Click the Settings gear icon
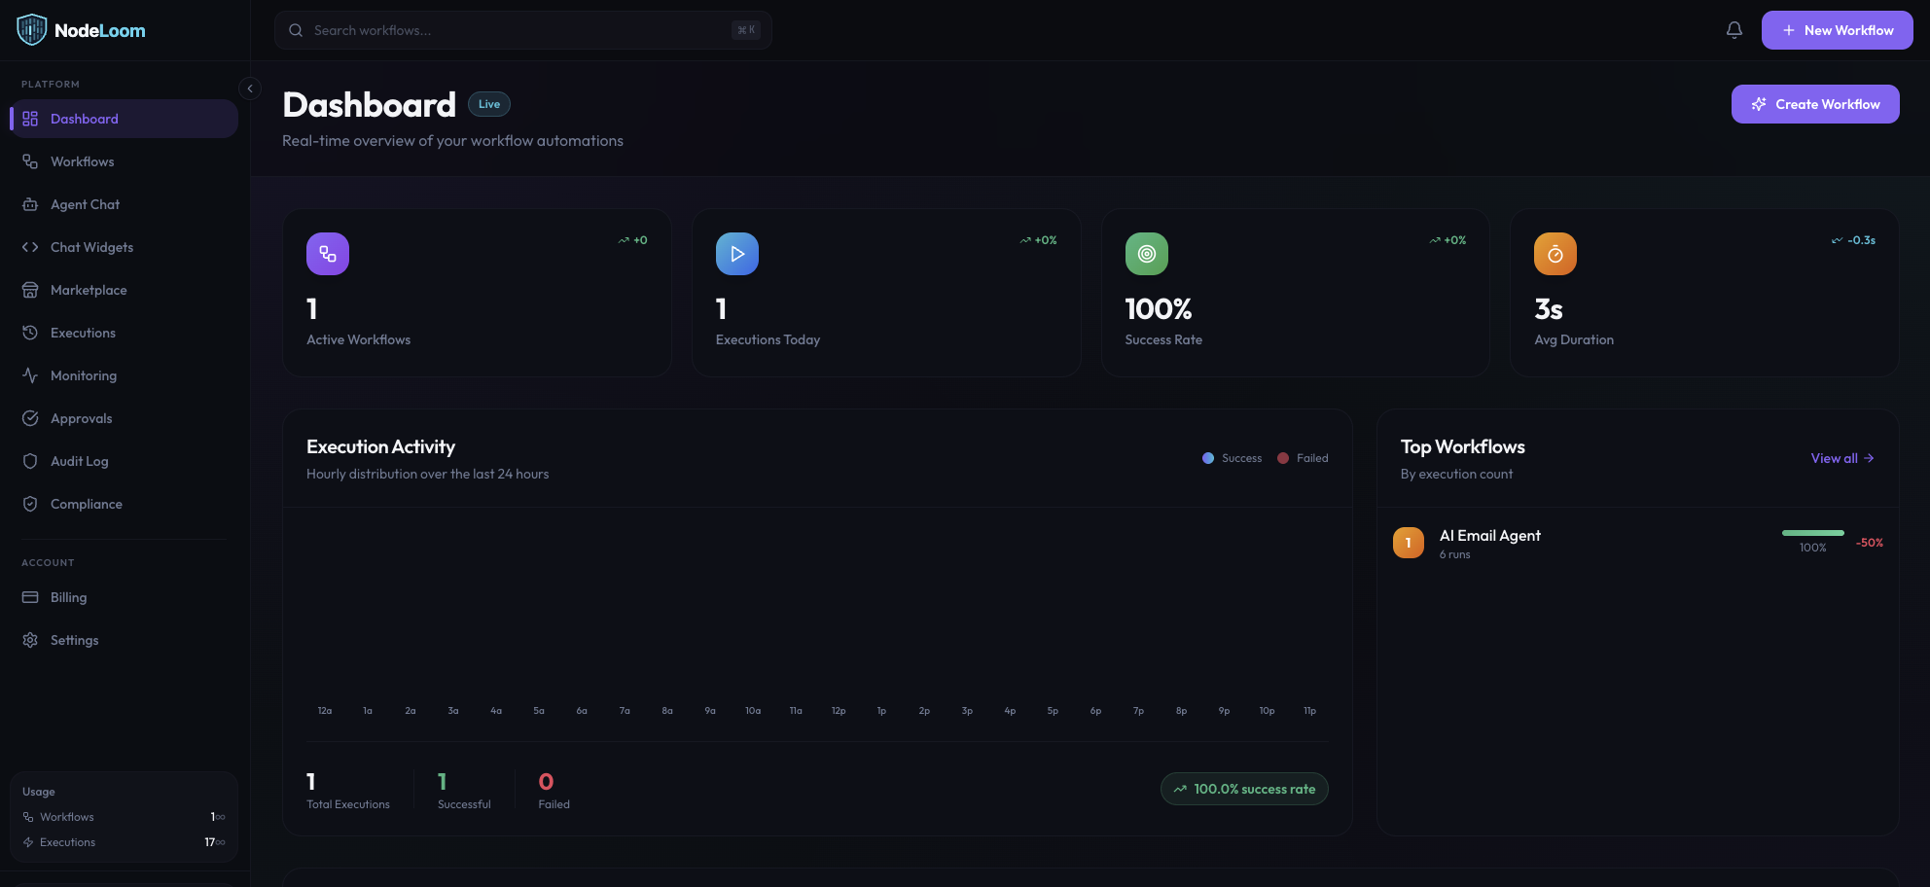Screen dimensions: 1930x887 tap(30, 640)
